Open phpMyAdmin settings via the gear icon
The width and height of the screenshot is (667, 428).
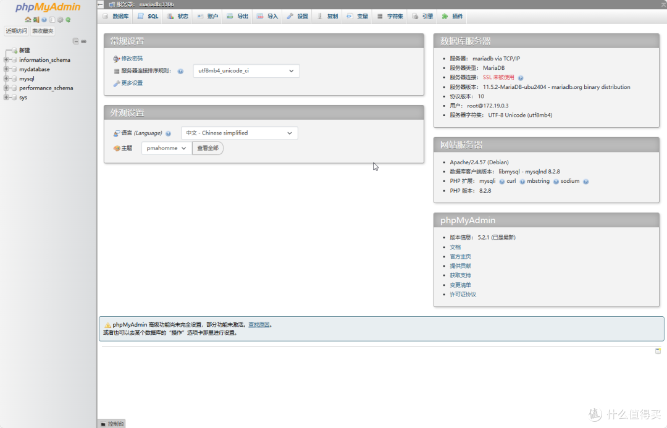tap(60, 19)
